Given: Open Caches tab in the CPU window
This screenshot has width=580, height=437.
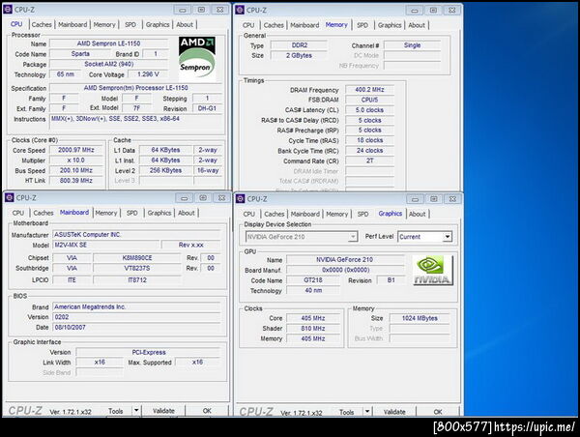Looking at the screenshot, I should (42, 24).
